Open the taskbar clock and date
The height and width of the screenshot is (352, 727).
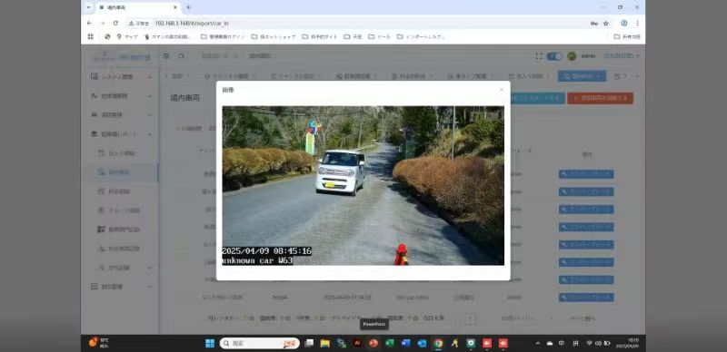pyautogui.click(x=627, y=343)
